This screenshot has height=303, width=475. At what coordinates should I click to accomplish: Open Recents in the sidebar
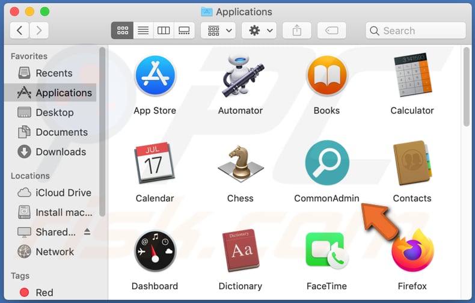point(51,73)
